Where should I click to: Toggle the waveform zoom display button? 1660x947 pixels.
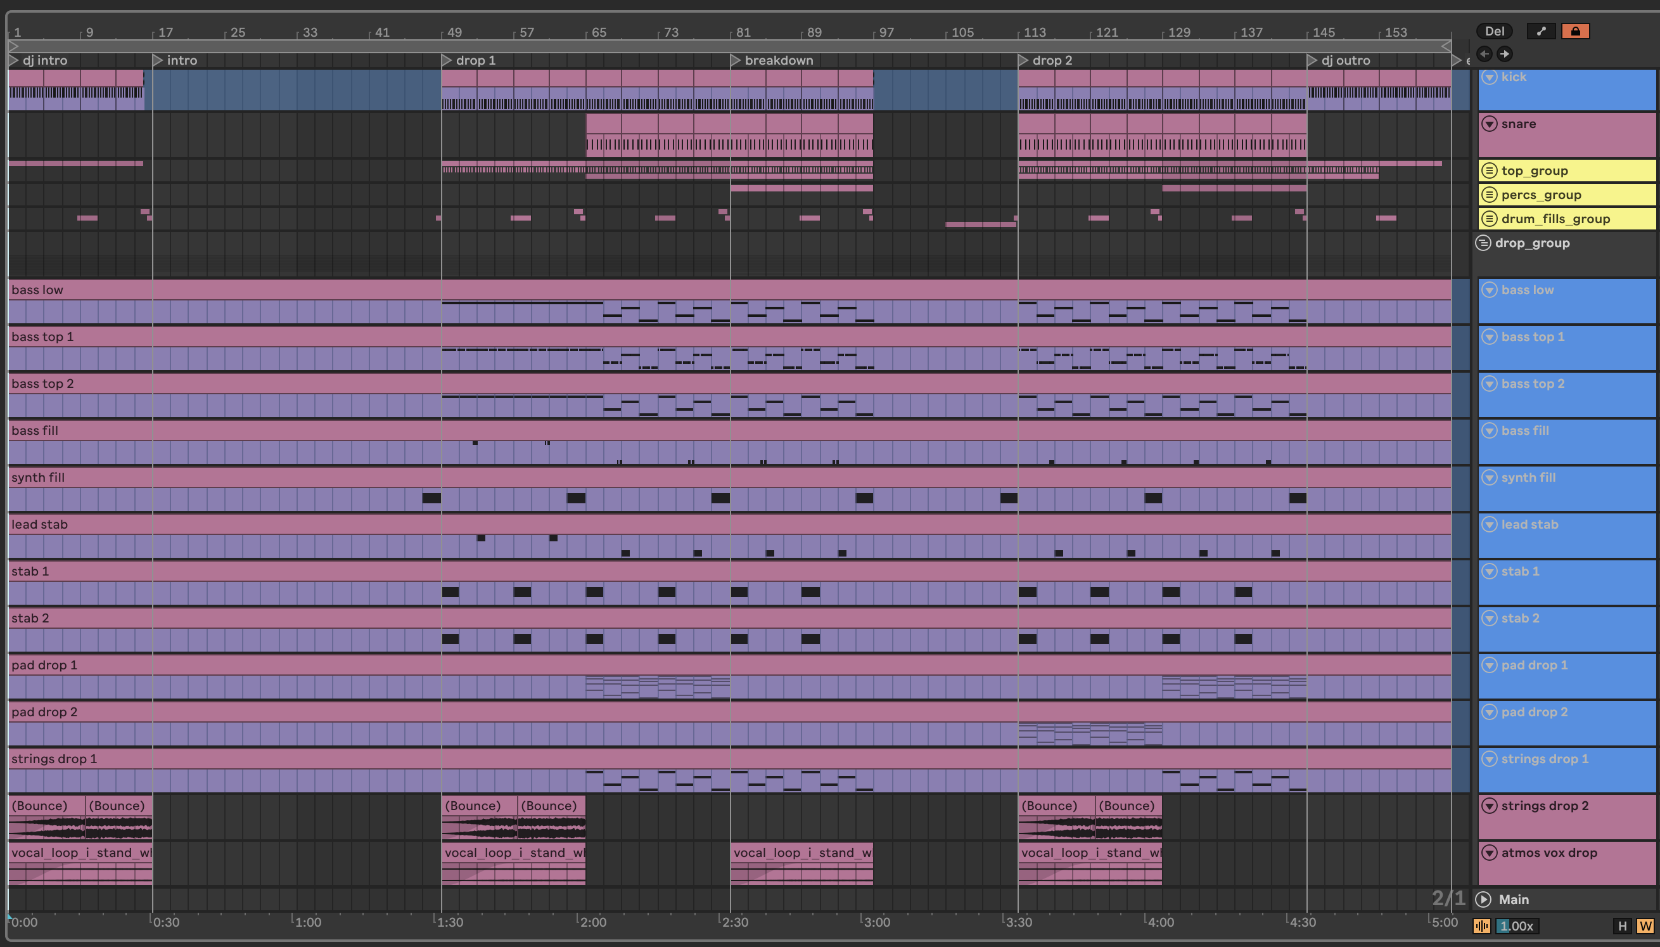pyautogui.click(x=1482, y=925)
